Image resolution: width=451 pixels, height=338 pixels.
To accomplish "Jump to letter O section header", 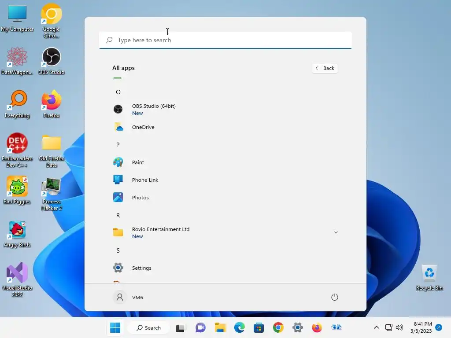I will coord(118,92).
